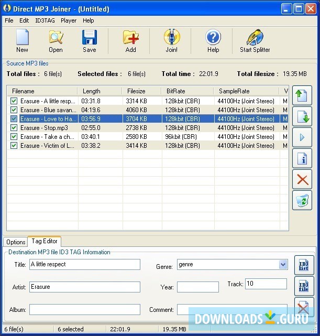Screen dimensions: 320x336
Task: Sort by the SampleRate column header
Action: click(246, 91)
